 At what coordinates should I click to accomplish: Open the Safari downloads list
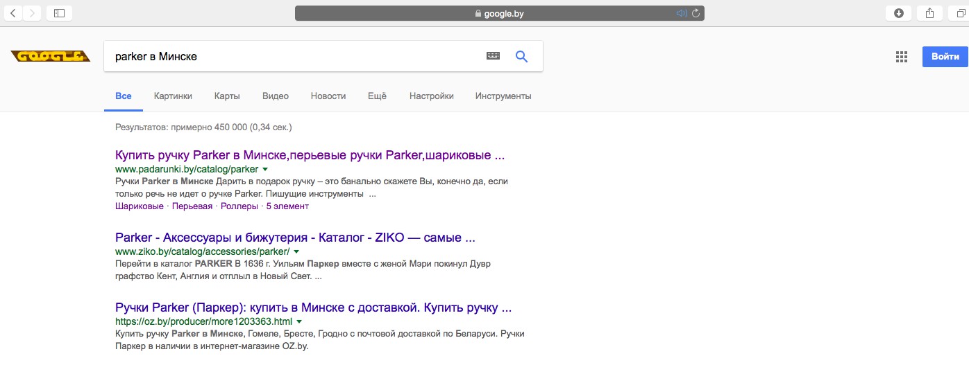point(898,13)
